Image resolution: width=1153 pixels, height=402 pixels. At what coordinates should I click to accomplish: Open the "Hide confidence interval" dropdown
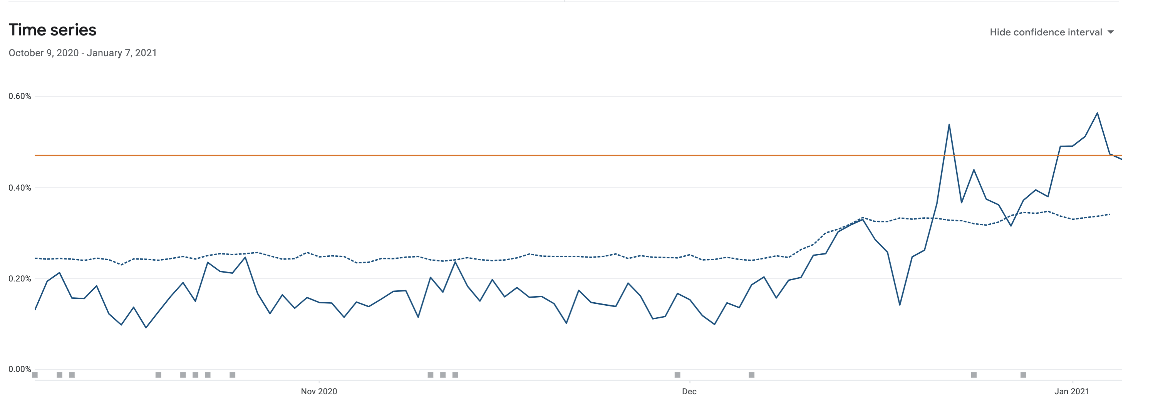point(1046,32)
